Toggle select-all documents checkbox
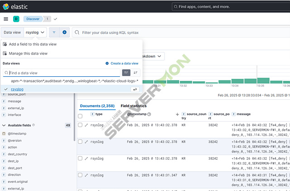Image resolution: width=290 pixels, height=191 pixels. click(80, 116)
